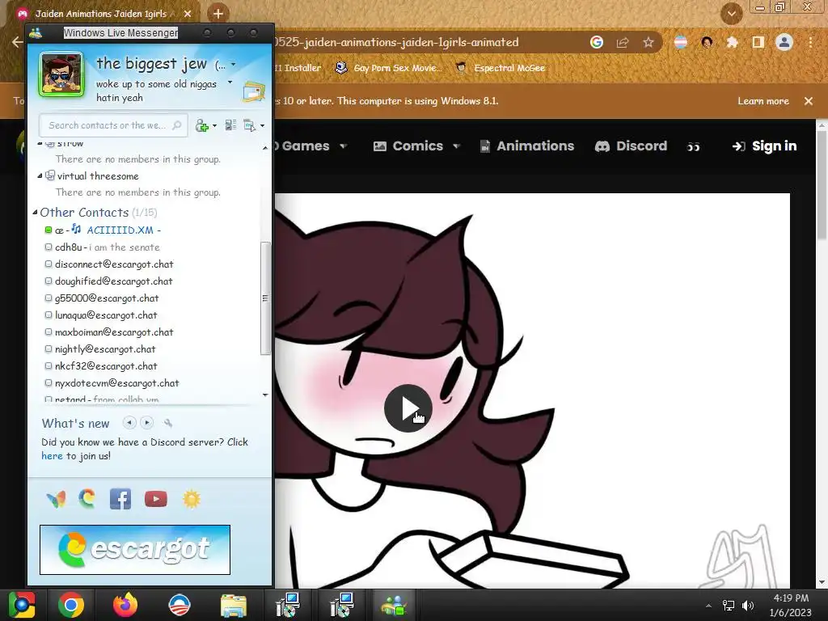Collapse the Other Contacts group

[35, 213]
